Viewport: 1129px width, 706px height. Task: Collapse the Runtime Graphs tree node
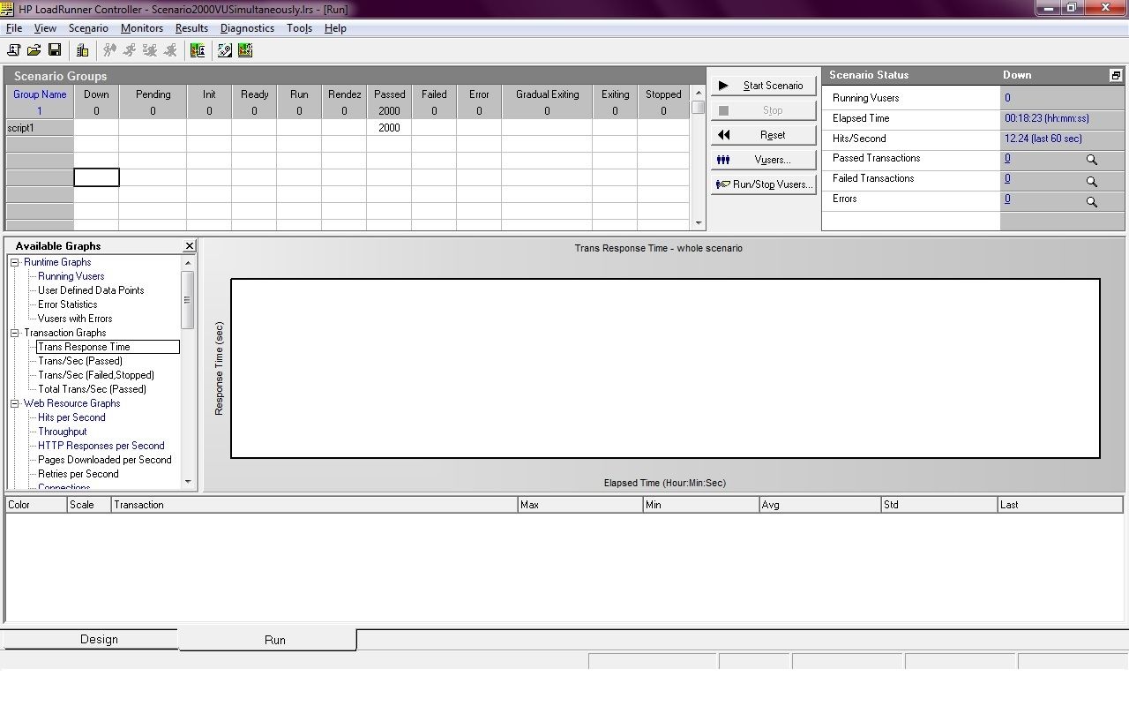14,262
